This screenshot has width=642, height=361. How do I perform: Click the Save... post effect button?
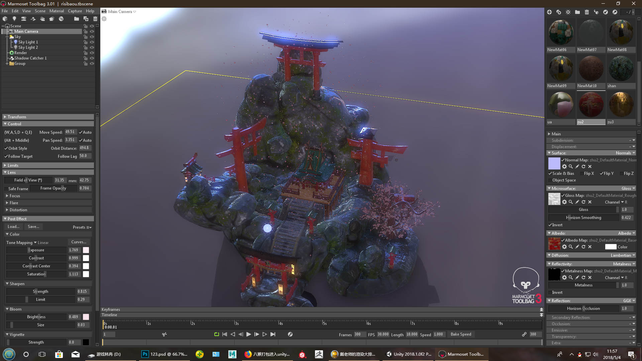click(x=33, y=227)
